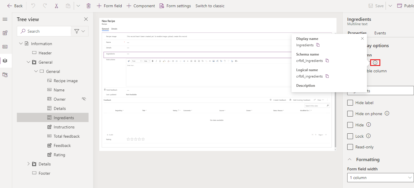Open Form settings

pos(175,6)
